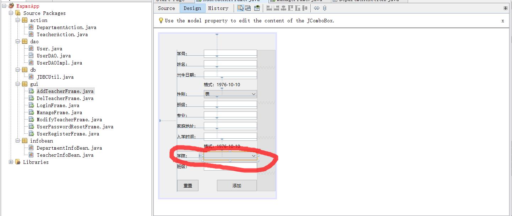Viewport: 512px width, 216px height.
Task: Click the 家庭地址: label in the form
Action: pyautogui.click(x=186, y=126)
